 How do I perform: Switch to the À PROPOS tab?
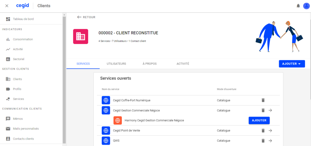point(149,64)
